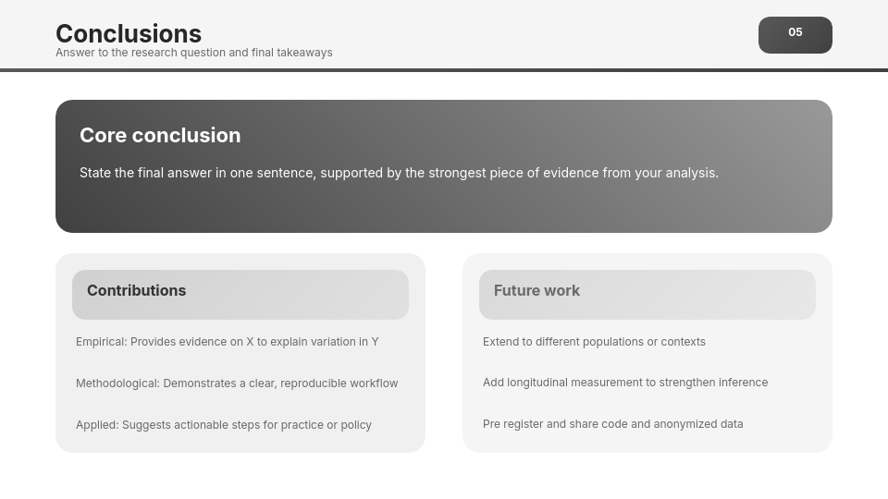Select the Future work header box
This screenshot has width=888, height=499.
point(647,295)
